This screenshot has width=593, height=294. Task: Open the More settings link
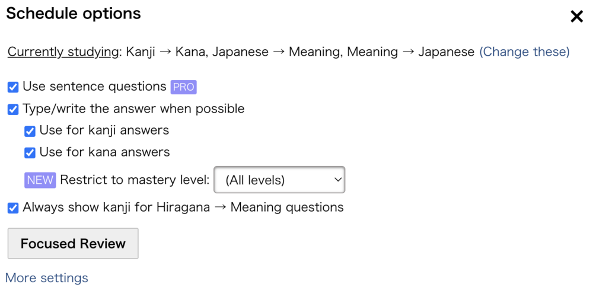coord(47,278)
